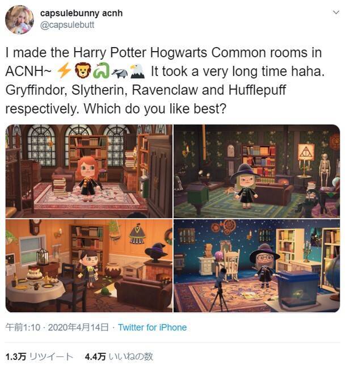View the orange Hufflepuff room photo
346x365 pixels.
(x=89, y=266)
